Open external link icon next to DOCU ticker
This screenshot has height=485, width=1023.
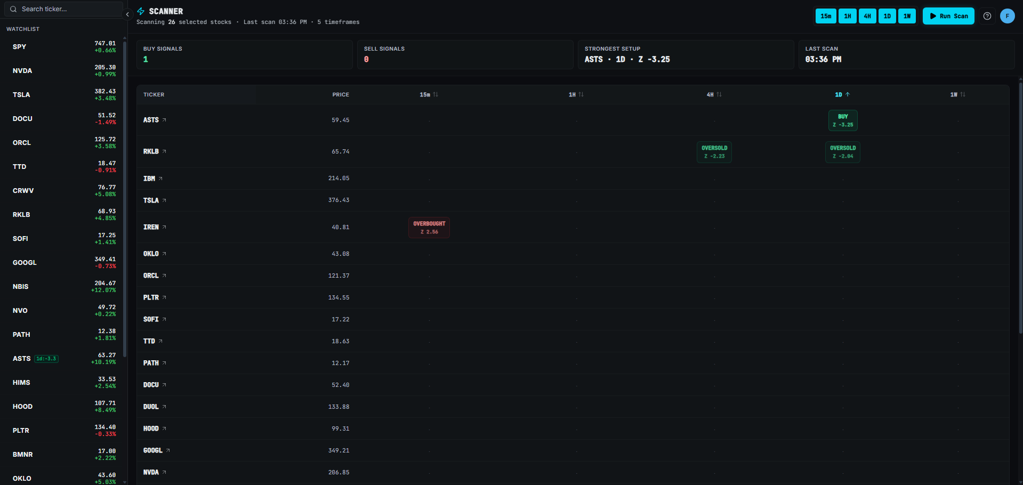(x=164, y=385)
